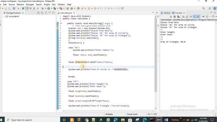Open the New Java Package icon
The width and height of the screenshot is (217, 122).
(67, 8)
